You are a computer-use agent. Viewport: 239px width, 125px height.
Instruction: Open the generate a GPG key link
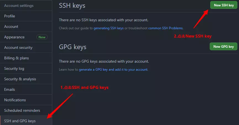[x=93, y=70]
